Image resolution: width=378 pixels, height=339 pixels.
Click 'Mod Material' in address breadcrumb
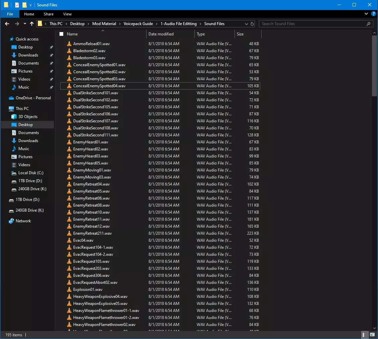pos(104,24)
